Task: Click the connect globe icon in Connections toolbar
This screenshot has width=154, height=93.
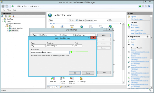Action: (x=2, y=16)
